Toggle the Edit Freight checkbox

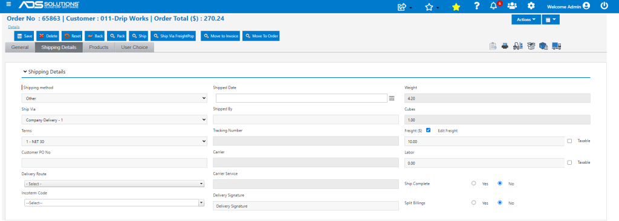pos(429,130)
